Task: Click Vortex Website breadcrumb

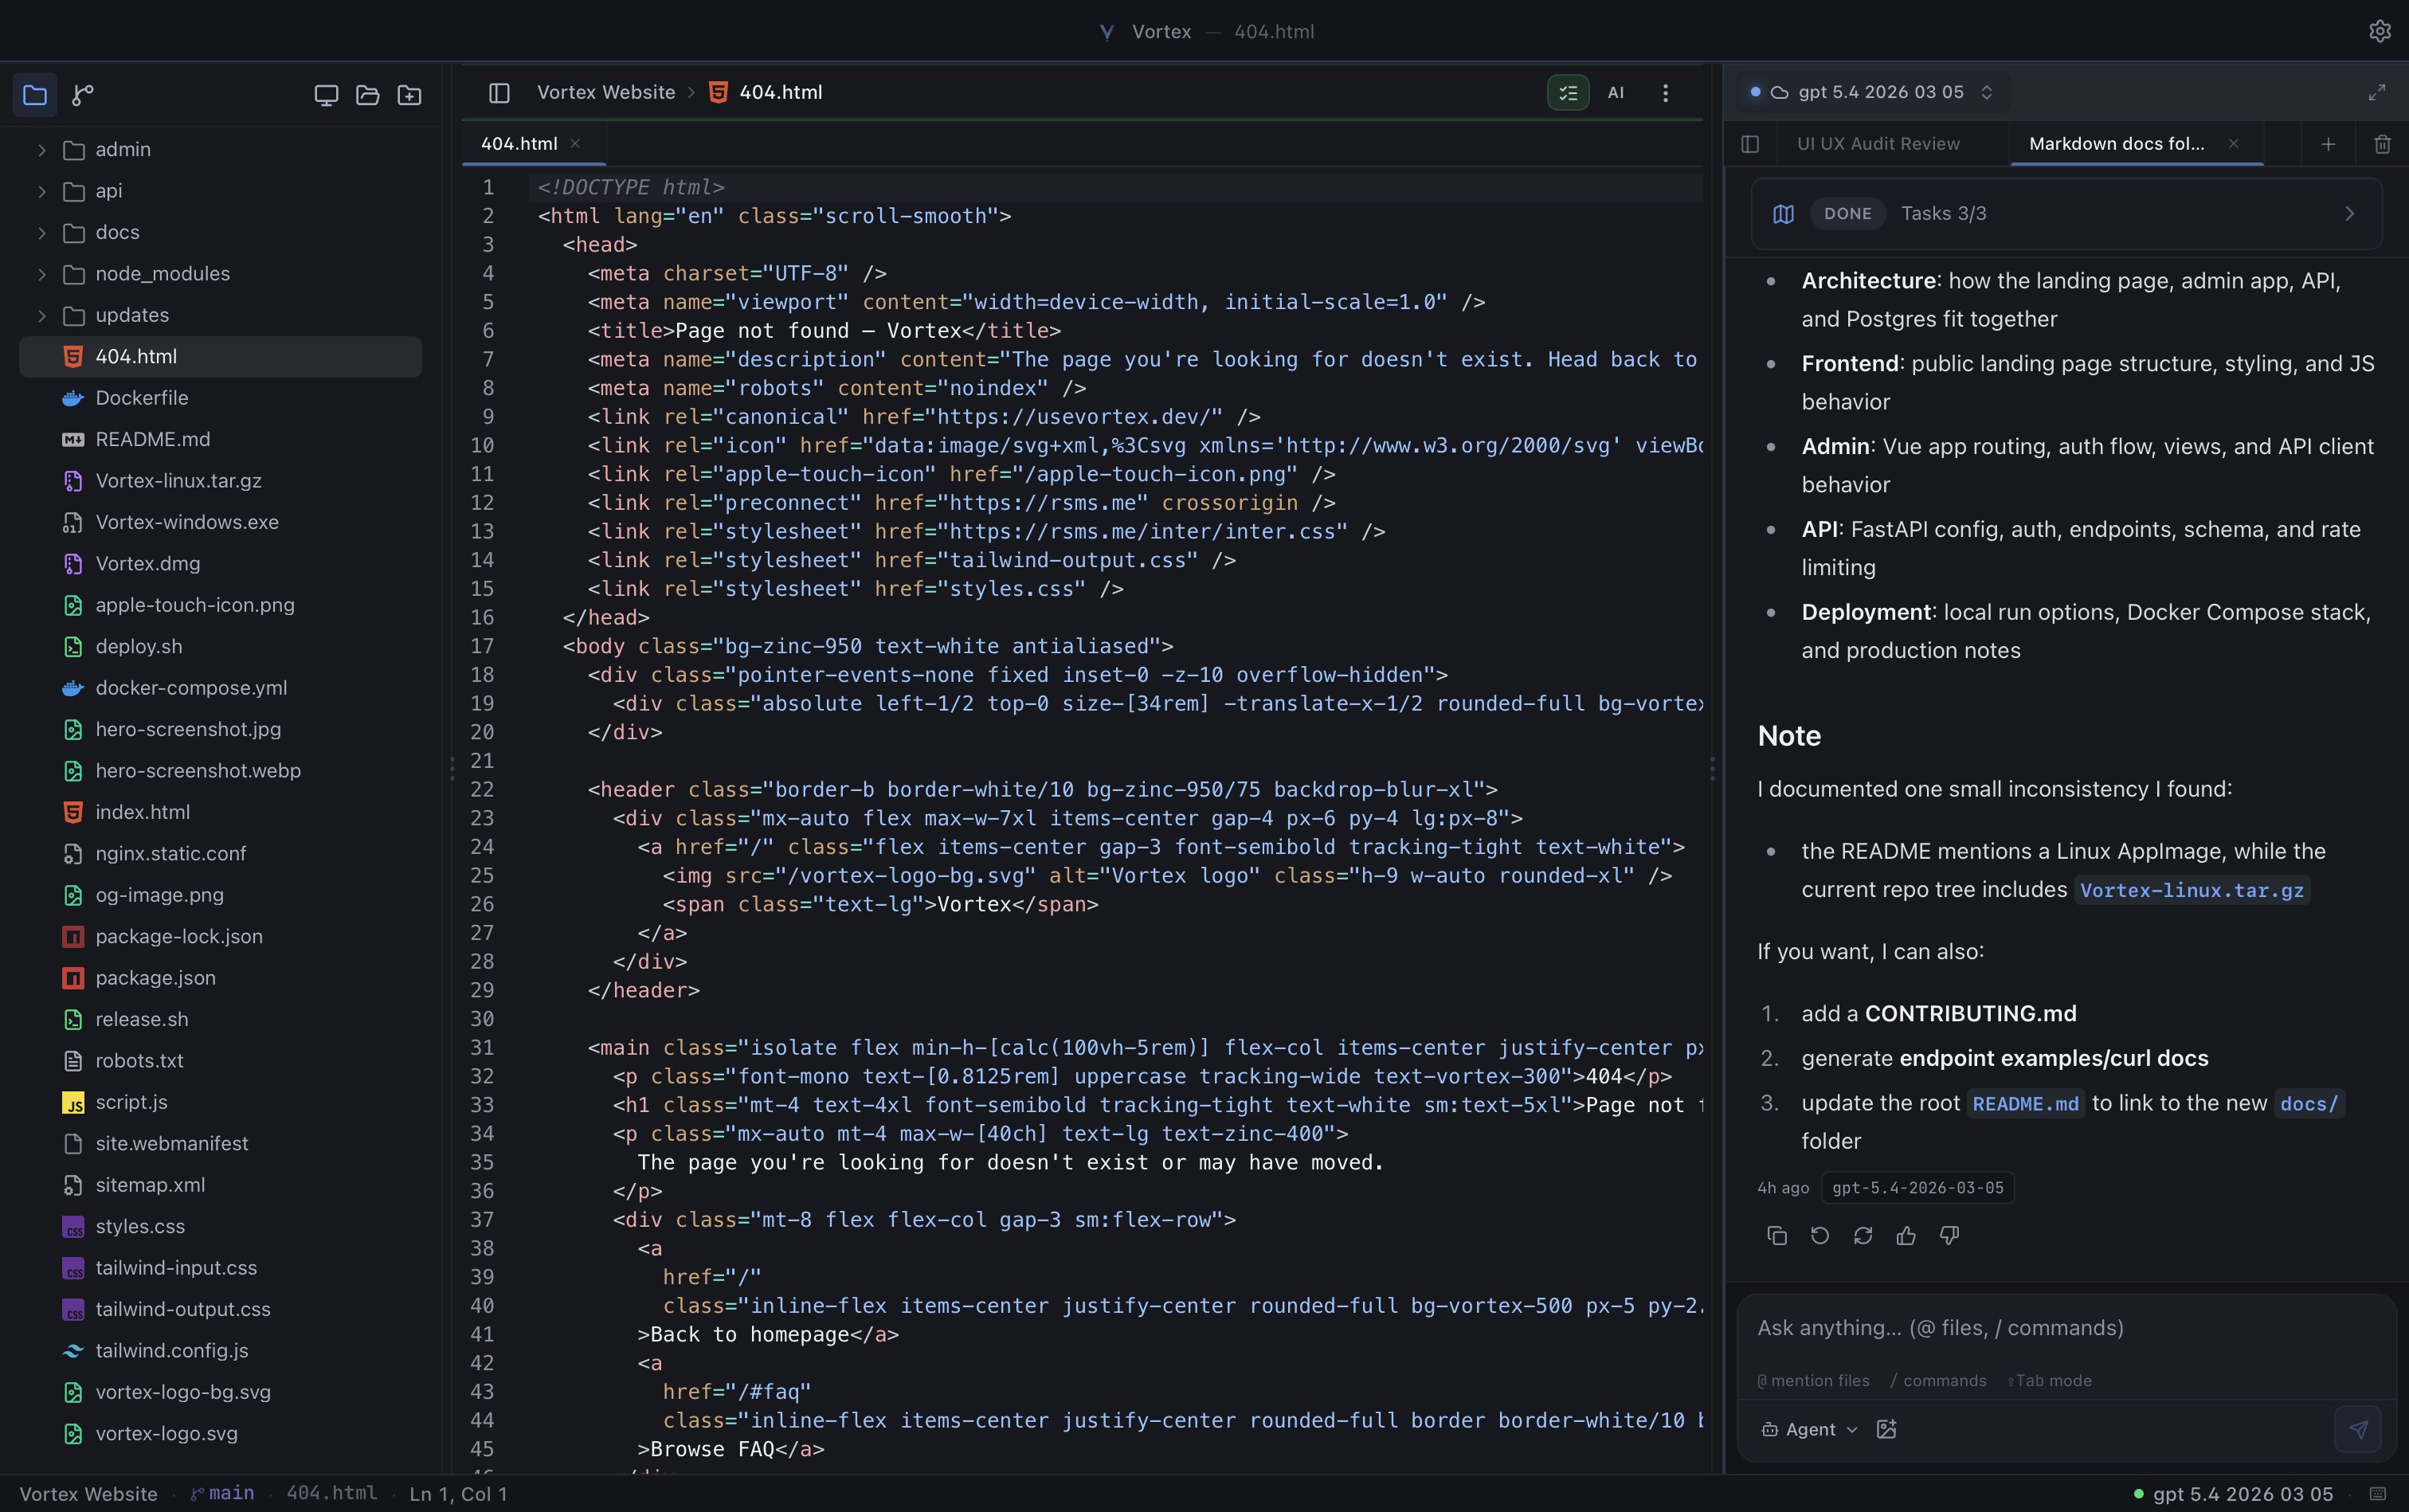Action: point(606,92)
